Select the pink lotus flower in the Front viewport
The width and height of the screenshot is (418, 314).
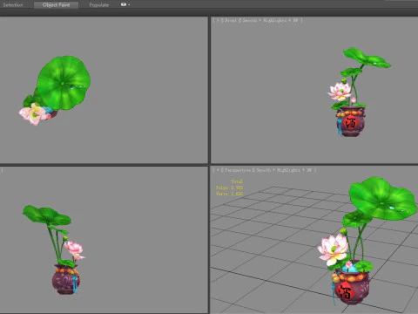coord(339,91)
